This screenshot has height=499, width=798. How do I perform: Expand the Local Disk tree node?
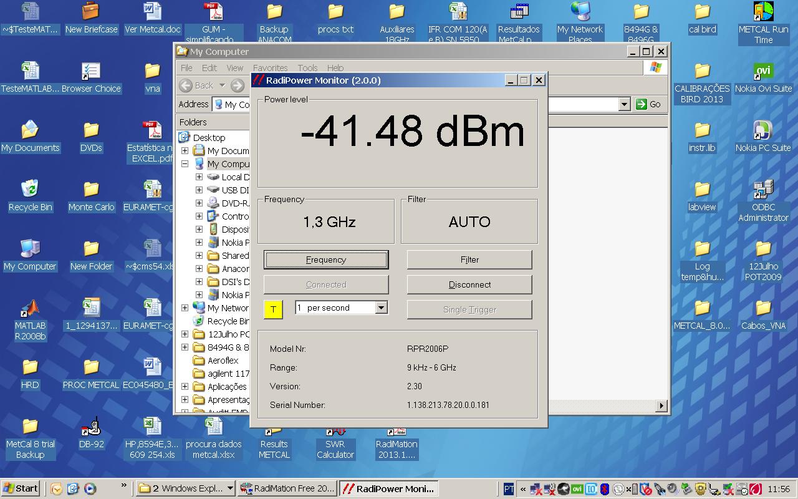coord(199,177)
